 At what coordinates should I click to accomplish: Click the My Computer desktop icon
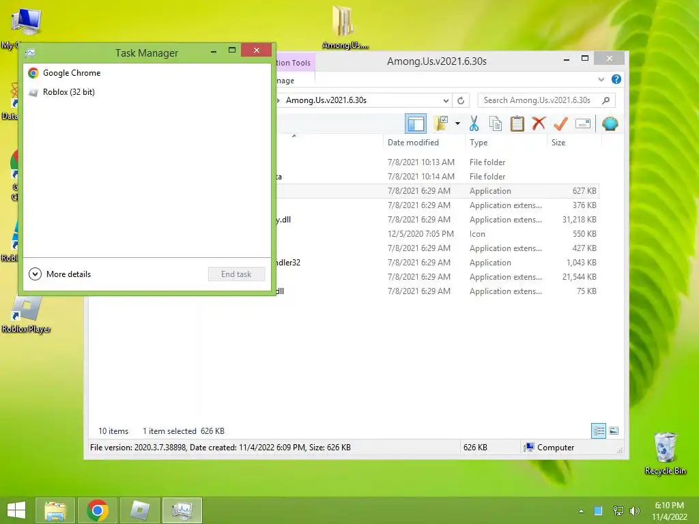click(x=26, y=21)
